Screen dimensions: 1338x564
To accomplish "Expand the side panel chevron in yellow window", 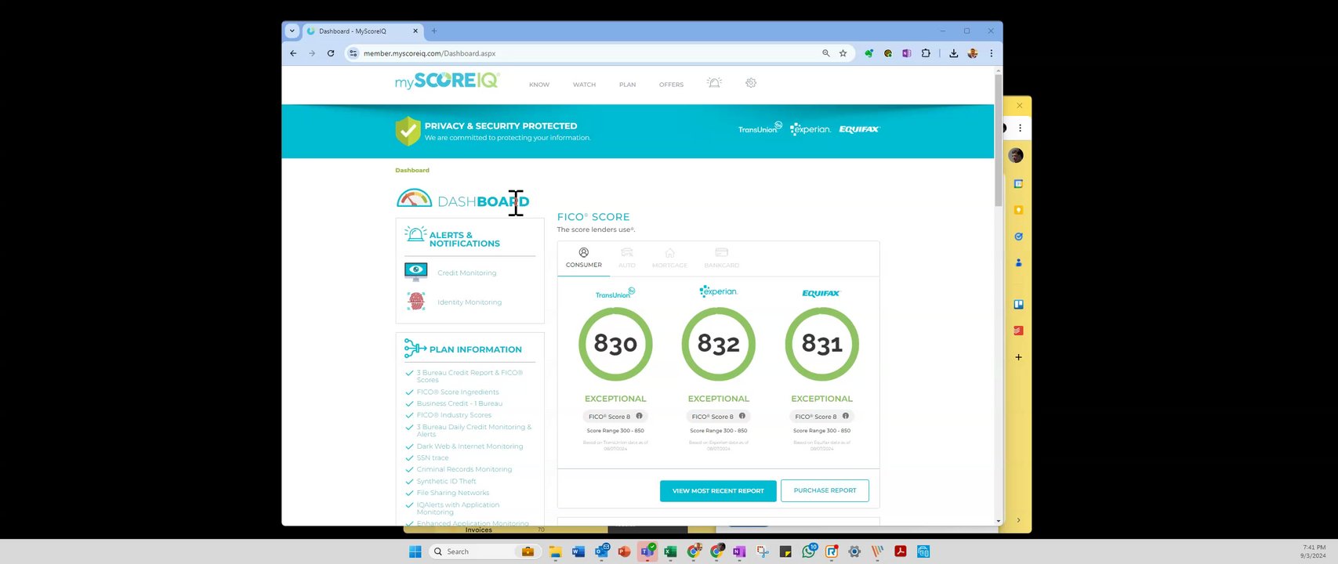I will [1018, 520].
